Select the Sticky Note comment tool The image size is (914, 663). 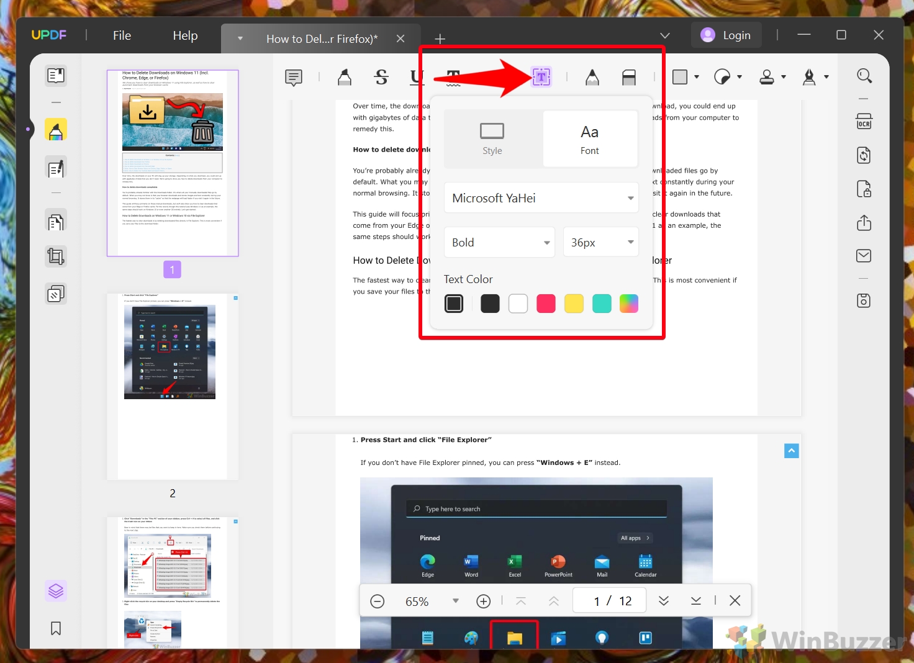294,77
